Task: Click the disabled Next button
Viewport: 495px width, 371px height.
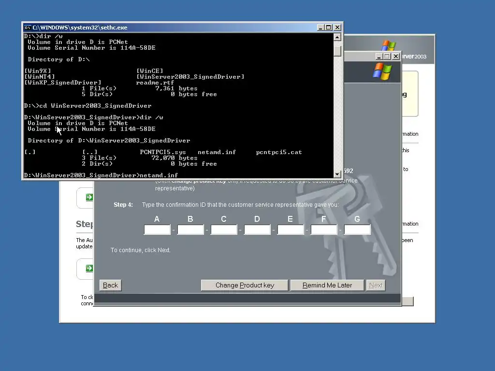Action: pos(376,285)
